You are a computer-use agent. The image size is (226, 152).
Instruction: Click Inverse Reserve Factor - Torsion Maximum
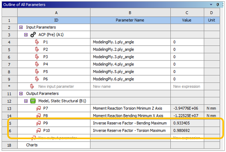(129, 131)
